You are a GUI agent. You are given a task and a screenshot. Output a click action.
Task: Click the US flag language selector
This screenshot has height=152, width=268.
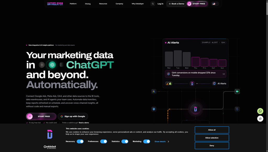[x=215, y=4]
